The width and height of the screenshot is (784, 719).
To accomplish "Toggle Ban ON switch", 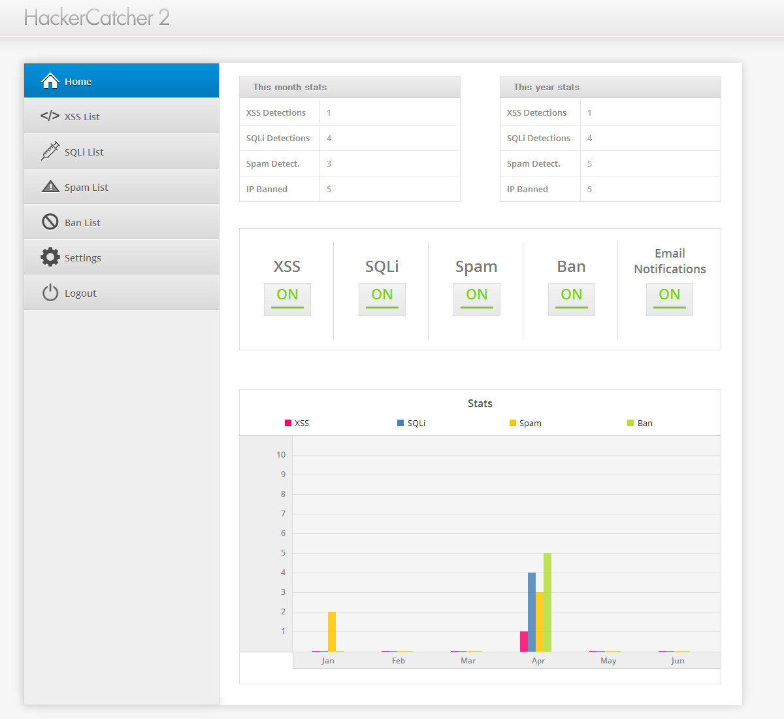I will [x=572, y=299].
